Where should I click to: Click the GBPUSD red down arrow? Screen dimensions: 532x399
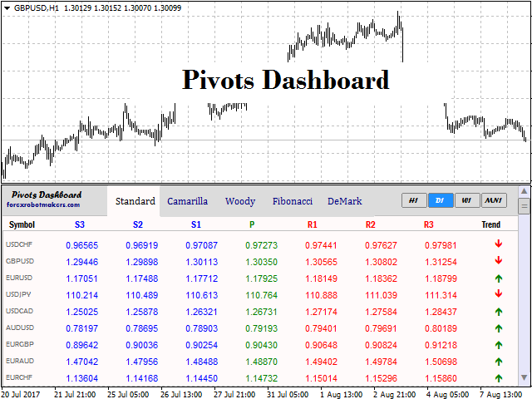pyautogui.click(x=499, y=261)
